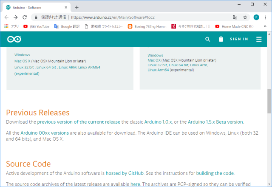
Task: Open the hamburger menu in Arduino header
Action: coord(259,39)
